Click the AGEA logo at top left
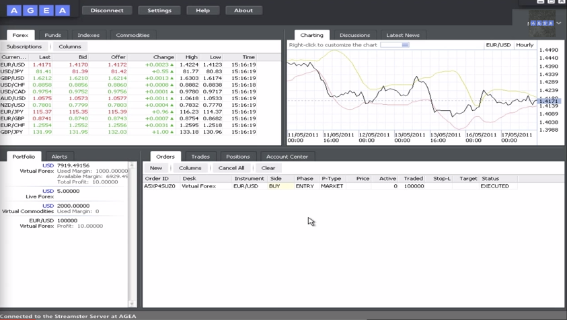This screenshot has height=320, width=567. [x=38, y=11]
